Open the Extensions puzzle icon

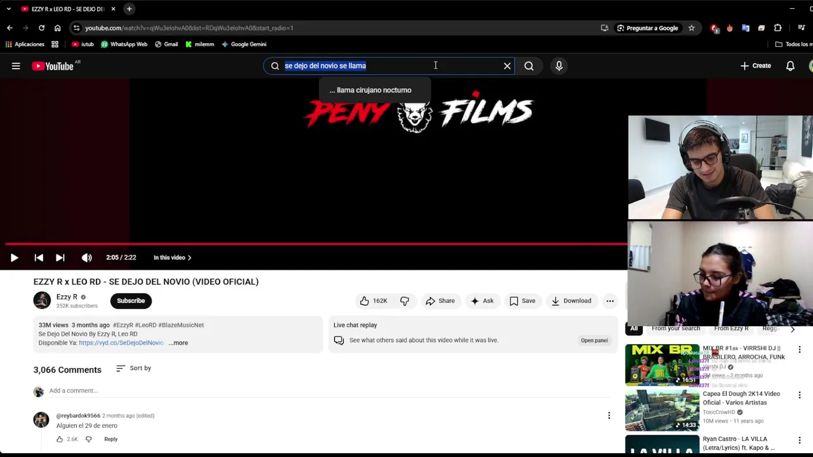(777, 28)
